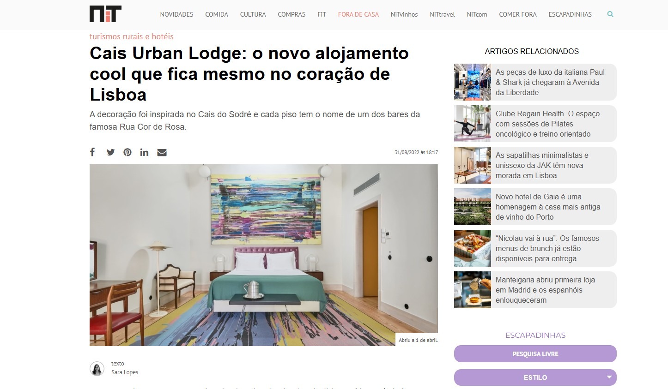Click the PESQUISA LIVRE button
Screen dimensions: 668x389
pyautogui.click(x=535, y=354)
